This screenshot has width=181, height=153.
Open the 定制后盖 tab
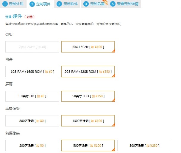[x=94, y=4]
